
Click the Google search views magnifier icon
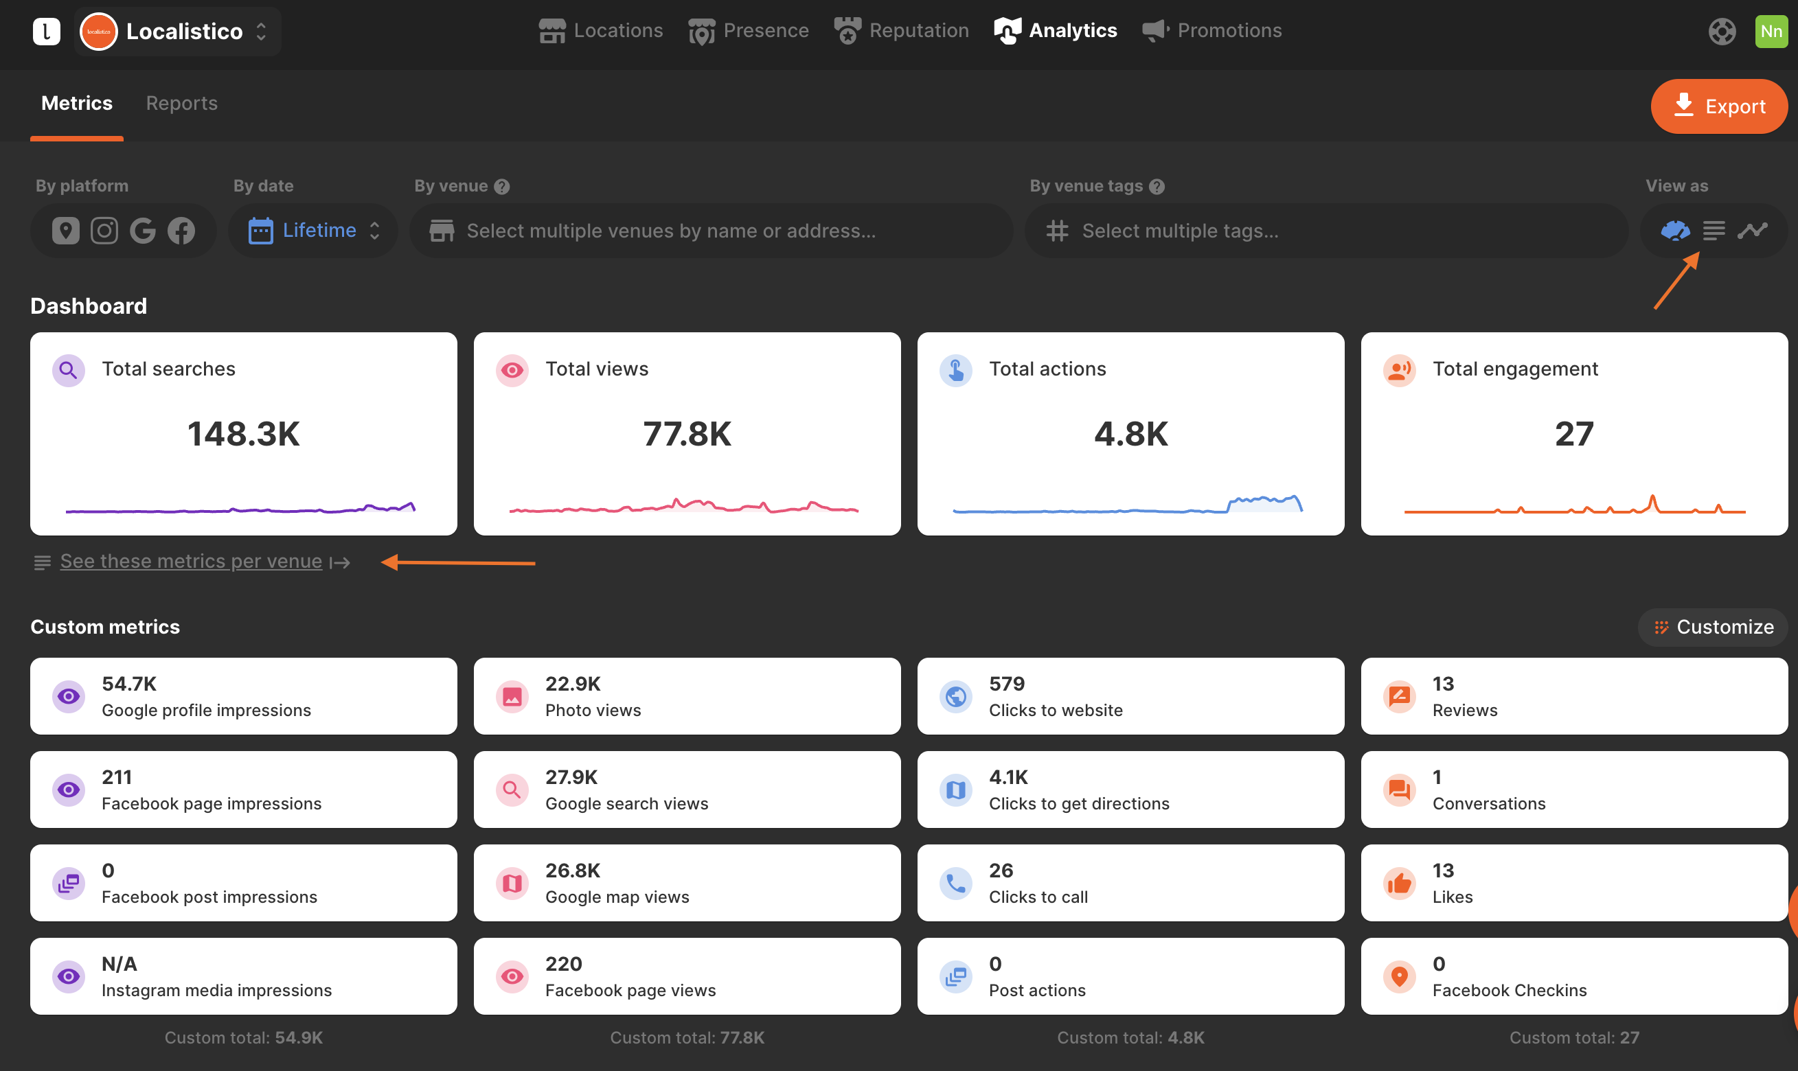[512, 790]
